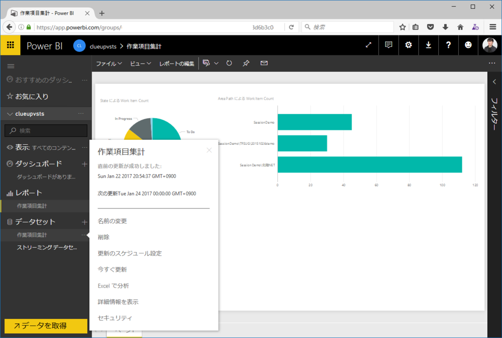Expand the フィルター pane with the chevron

click(x=494, y=82)
